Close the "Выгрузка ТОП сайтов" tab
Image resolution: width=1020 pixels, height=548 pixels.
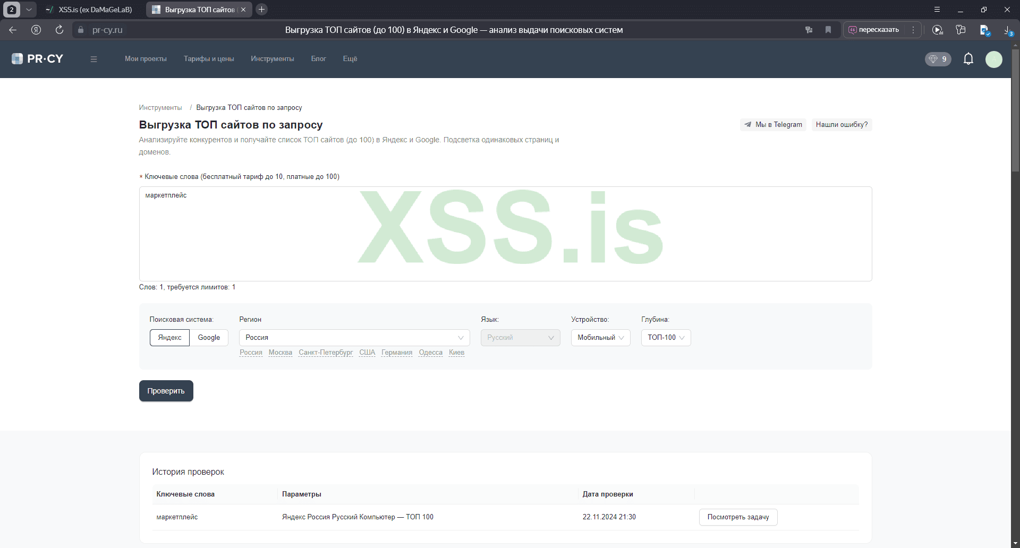pos(243,10)
